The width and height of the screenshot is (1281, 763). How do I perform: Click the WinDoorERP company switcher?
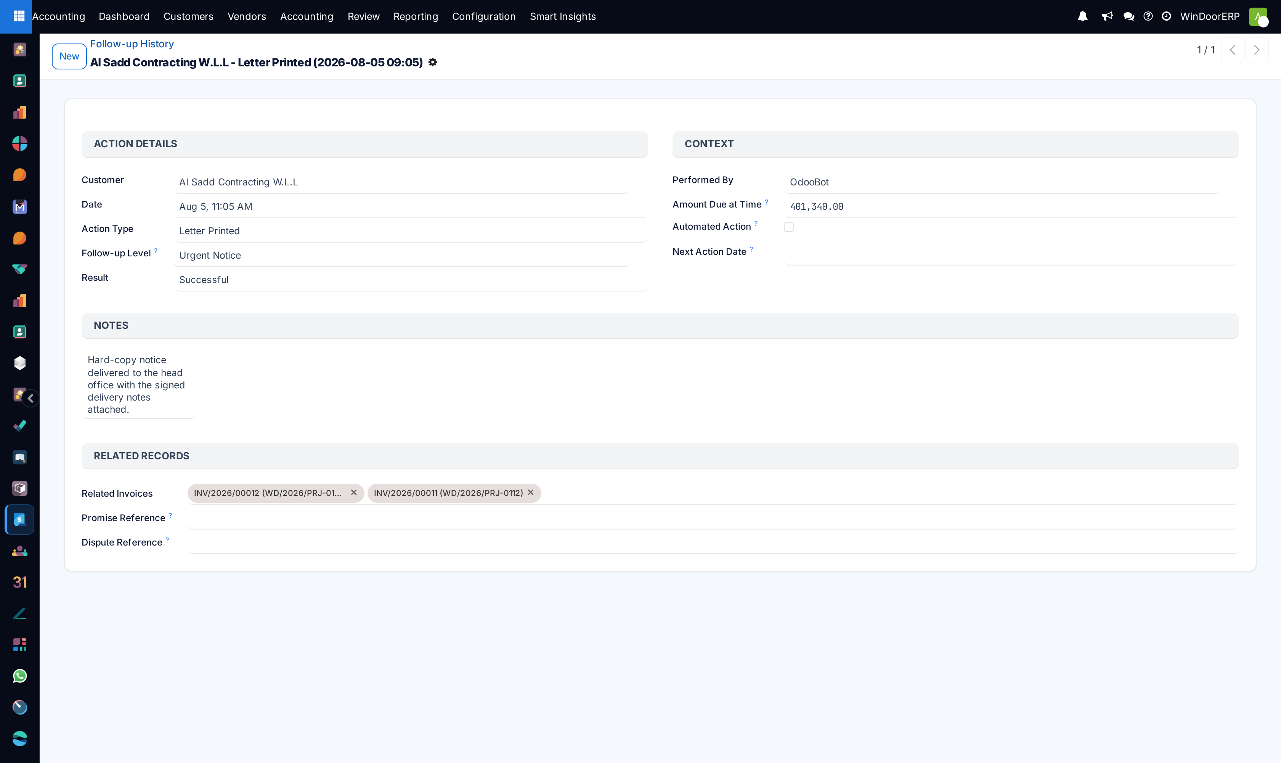[1210, 16]
